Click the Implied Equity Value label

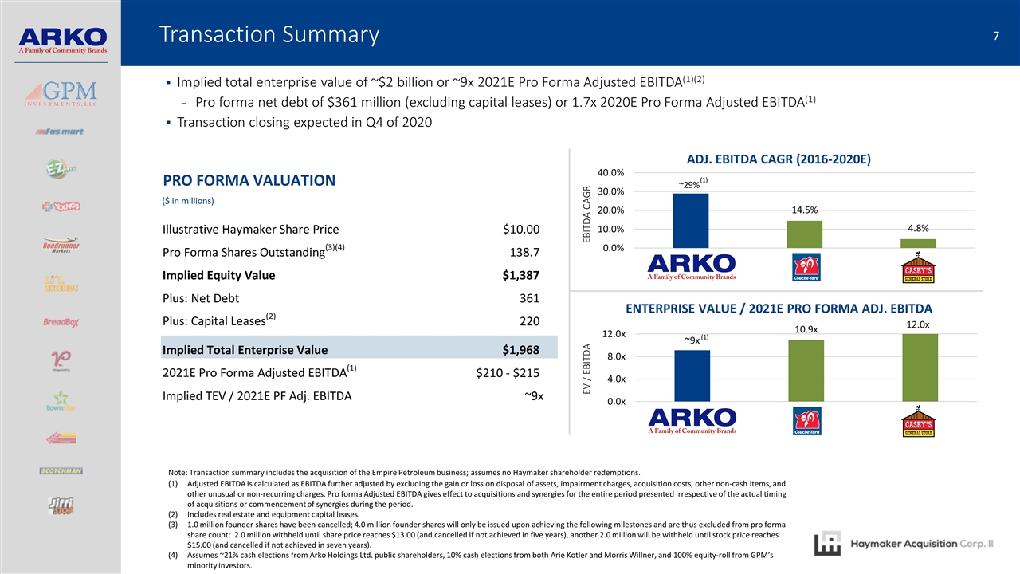[218, 275]
